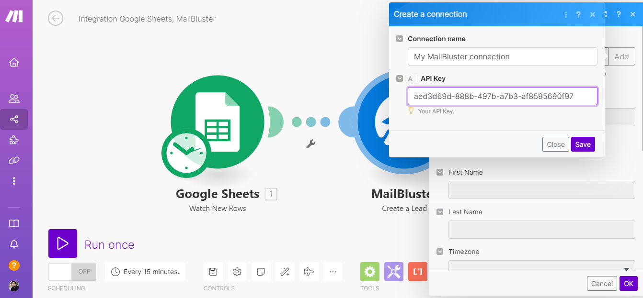The height and width of the screenshot is (298, 643).
Task: Click the Explain flow airplane icon
Action: pyautogui.click(x=309, y=272)
